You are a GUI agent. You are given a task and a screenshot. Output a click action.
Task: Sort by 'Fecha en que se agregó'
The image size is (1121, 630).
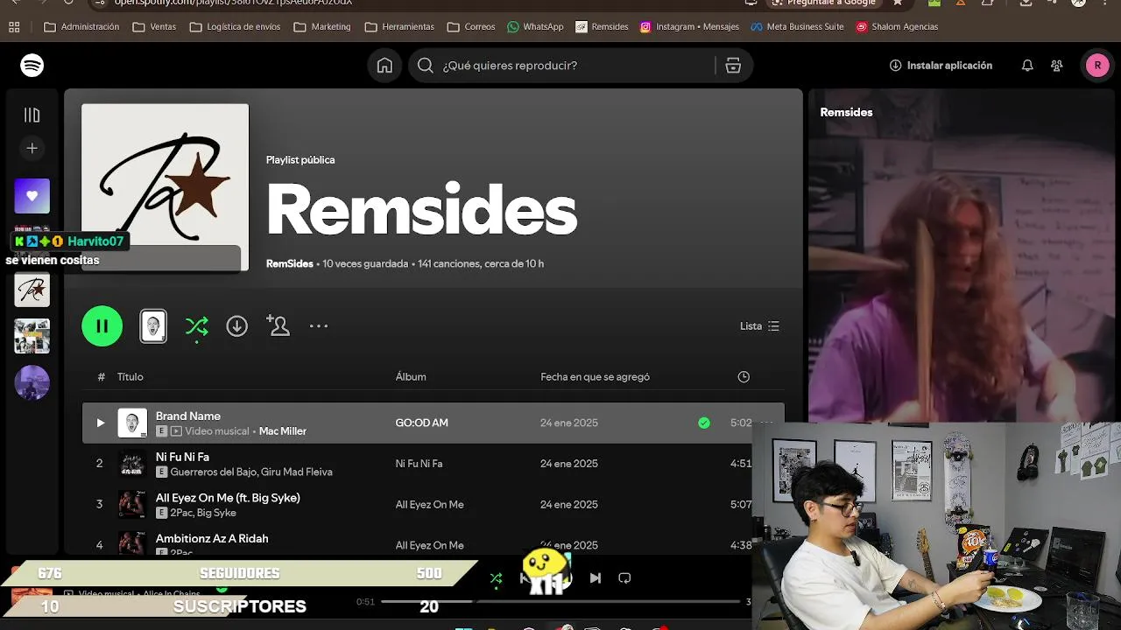(595, 377)
